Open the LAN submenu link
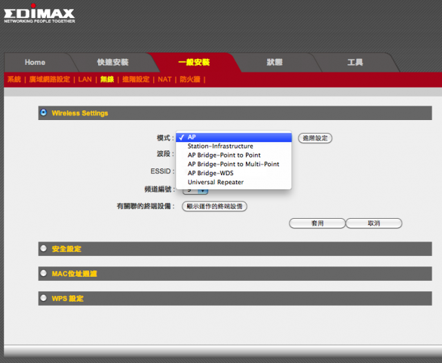The image size is (442, 363). 85,79
